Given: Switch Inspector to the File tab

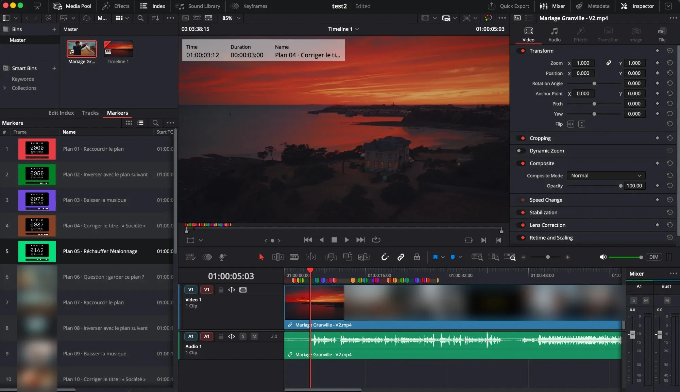Looking at the screenshot, I should pyautogui.click(x=662, y=35).
